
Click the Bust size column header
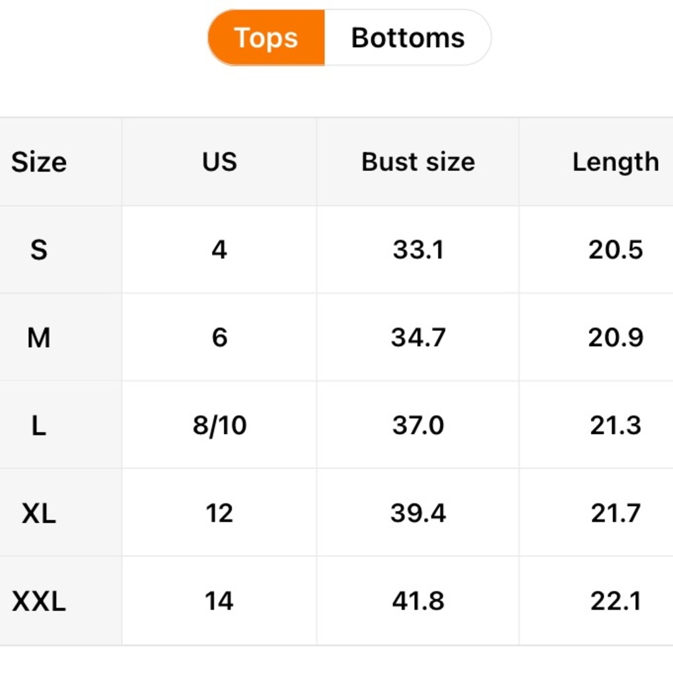(x=418, y=162)
